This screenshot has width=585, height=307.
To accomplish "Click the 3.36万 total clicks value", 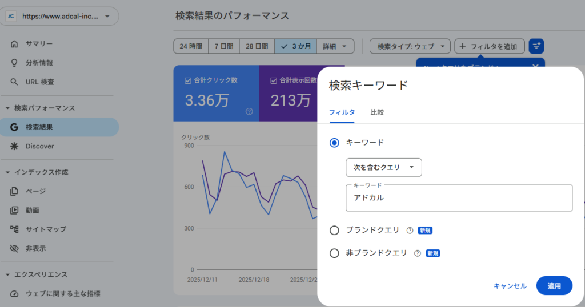I will tap(207, 100).
